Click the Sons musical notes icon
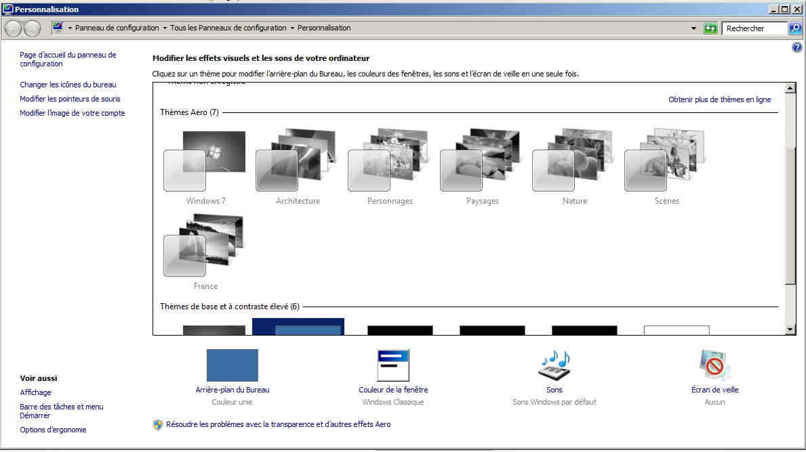The height and width of the screenshot is (452, 806). pyautogui.click(x=554, y=365)
